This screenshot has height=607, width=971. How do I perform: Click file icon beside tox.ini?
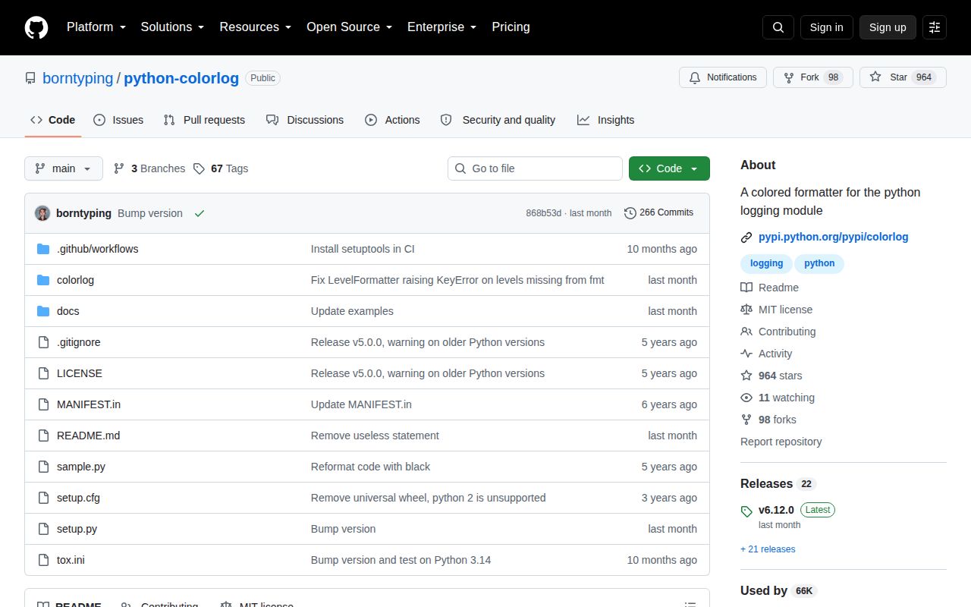coord(43,560)
